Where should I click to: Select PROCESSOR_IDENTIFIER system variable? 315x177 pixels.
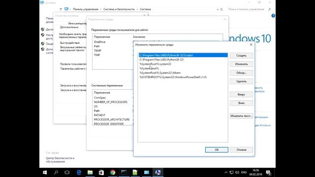(x=109, y=124)
